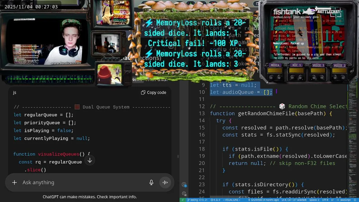This screenshot has height=202, width=359.
Task: Click the 2025/11/04 timestamp overlay
Action: [31, 7]
